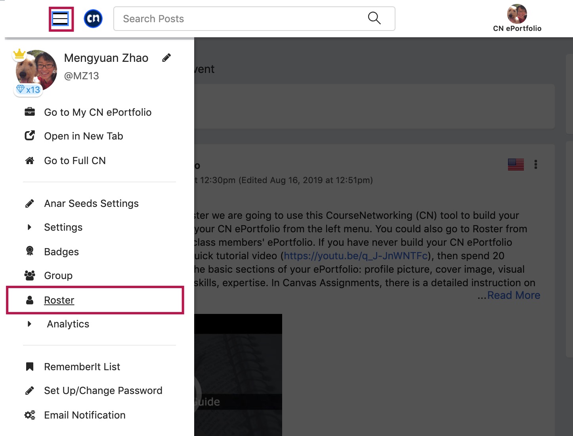This screenshot has width=573, height=436.
Task: Open the Roster link
Action: pyautogui.click(x=59, y=300)
